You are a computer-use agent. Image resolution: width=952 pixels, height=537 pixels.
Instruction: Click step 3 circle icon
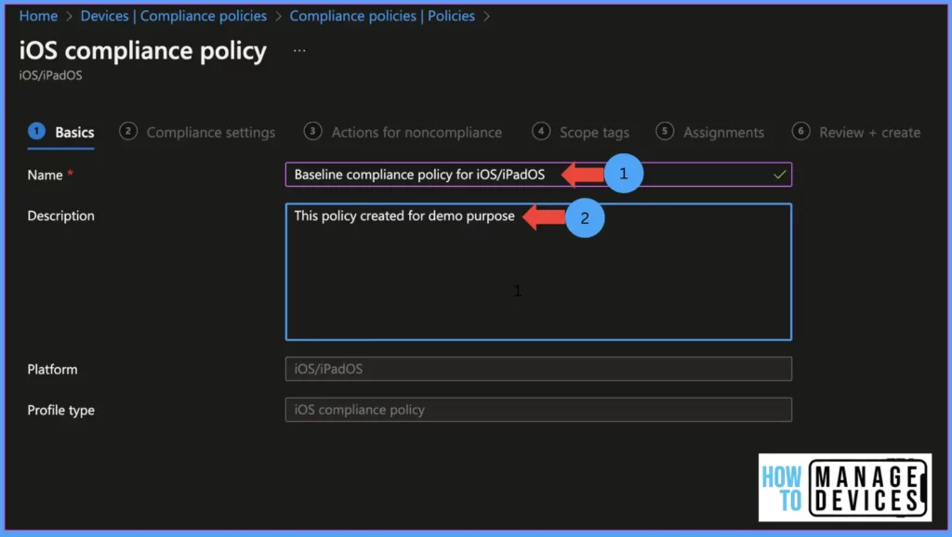click(x=312, y=131)
